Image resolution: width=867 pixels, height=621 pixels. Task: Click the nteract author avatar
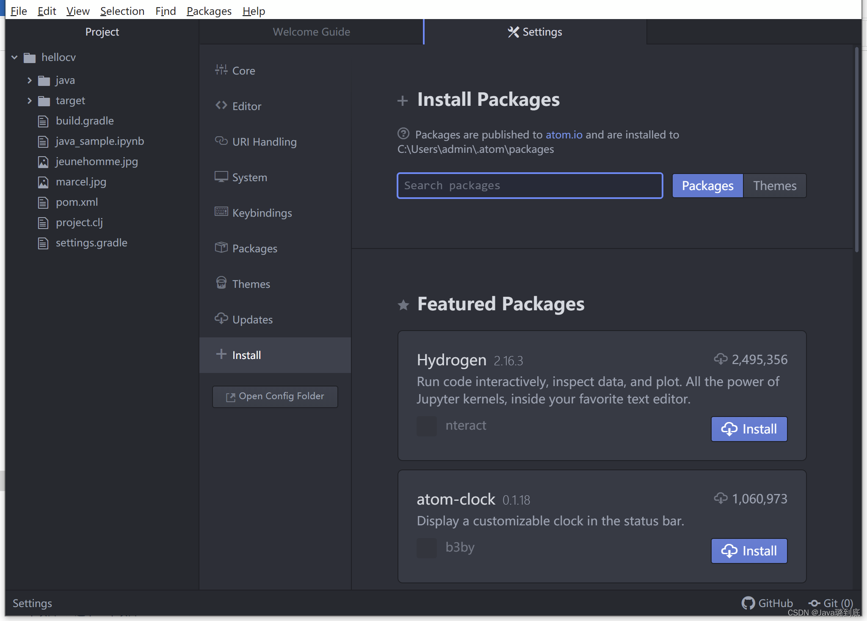tap(427, 426)
